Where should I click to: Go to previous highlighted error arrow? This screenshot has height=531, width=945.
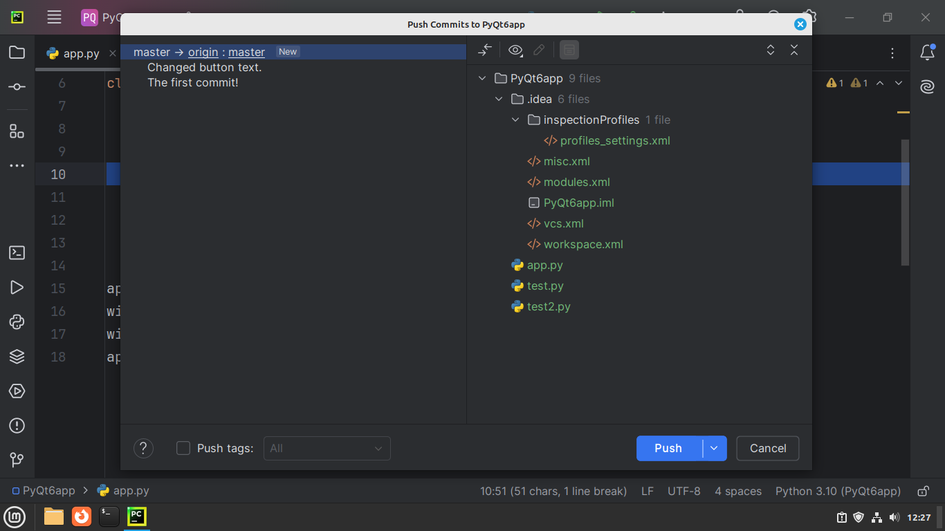[x=880, y=83]
